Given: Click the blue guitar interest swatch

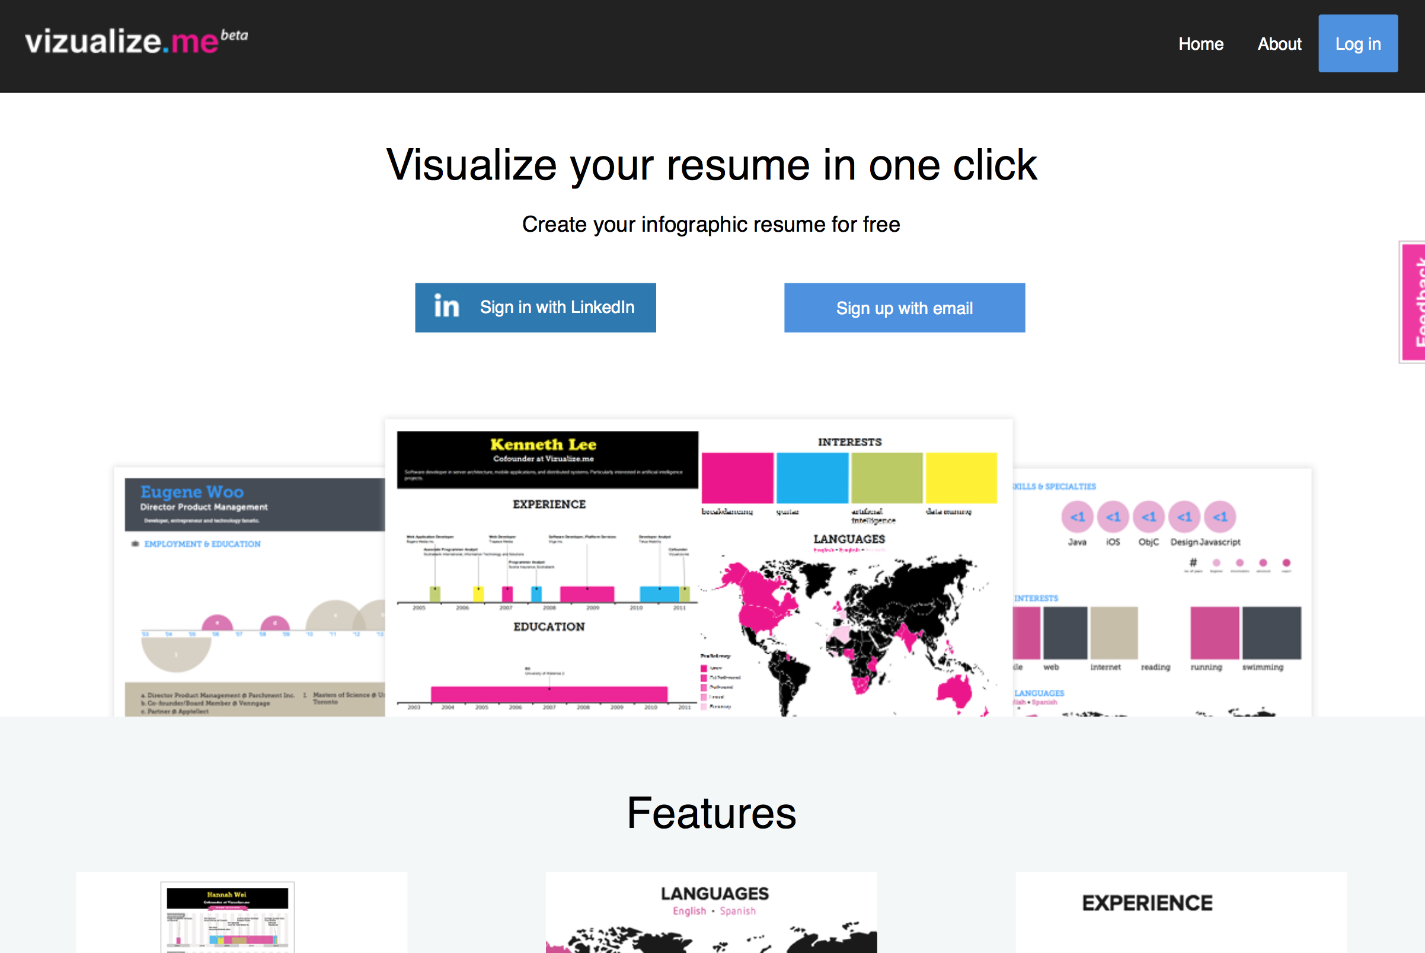Looking at the screenshot, I should click(x=812, y=478).
